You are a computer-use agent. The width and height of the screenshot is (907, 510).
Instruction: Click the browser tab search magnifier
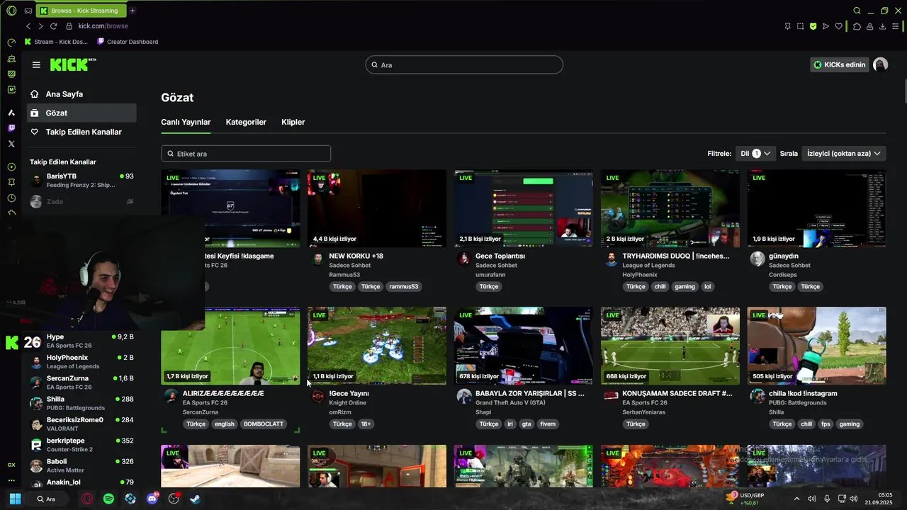pos(857,11)
